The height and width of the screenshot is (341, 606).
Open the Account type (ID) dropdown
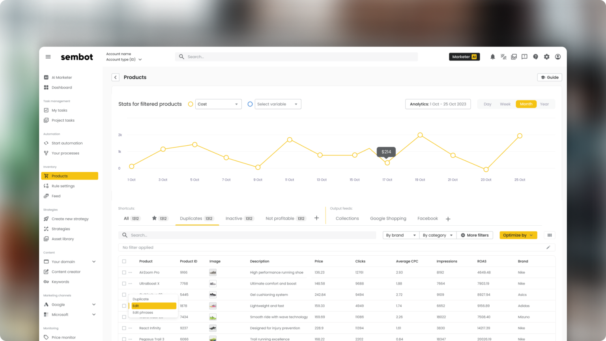pos(123,59)
